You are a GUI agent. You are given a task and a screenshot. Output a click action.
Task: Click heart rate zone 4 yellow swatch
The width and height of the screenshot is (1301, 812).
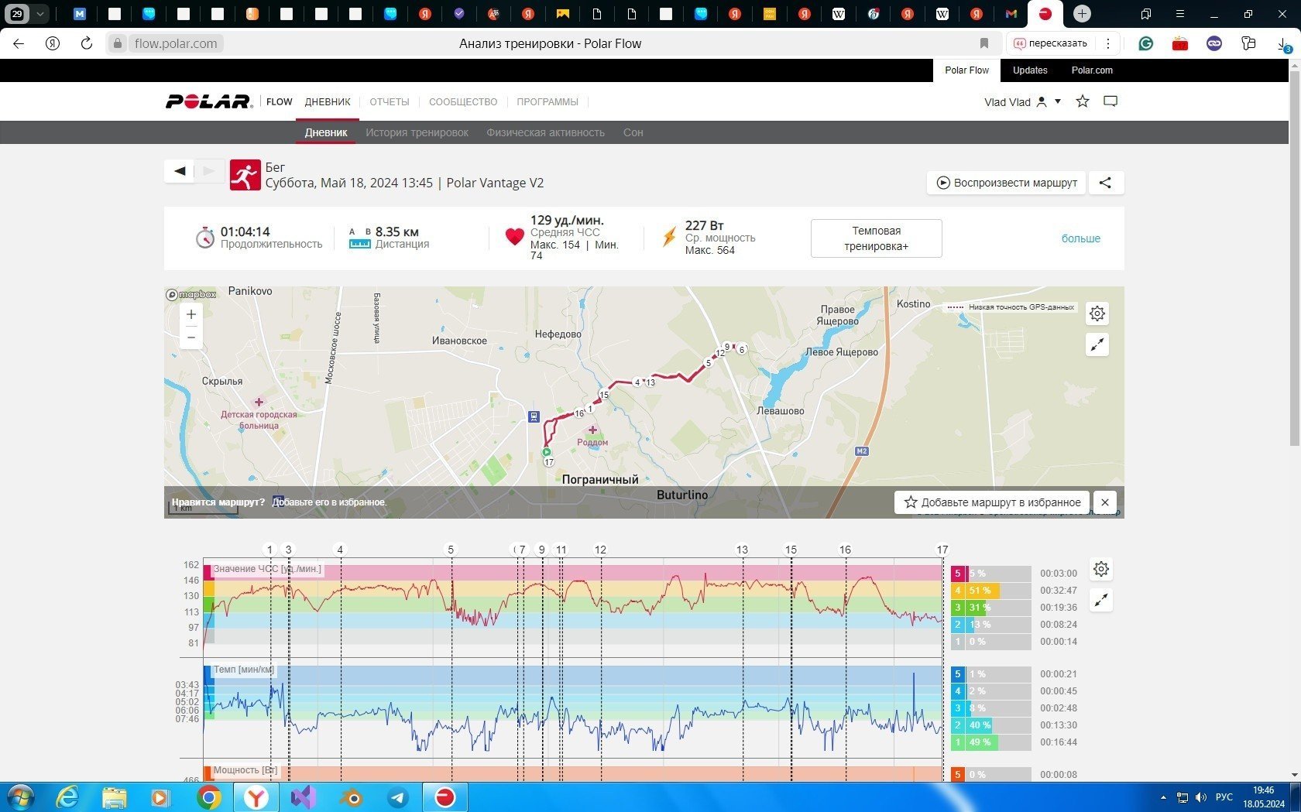click(x=958, y=591)
